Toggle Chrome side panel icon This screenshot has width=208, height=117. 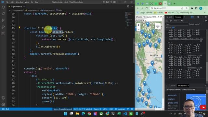point(196,8)
